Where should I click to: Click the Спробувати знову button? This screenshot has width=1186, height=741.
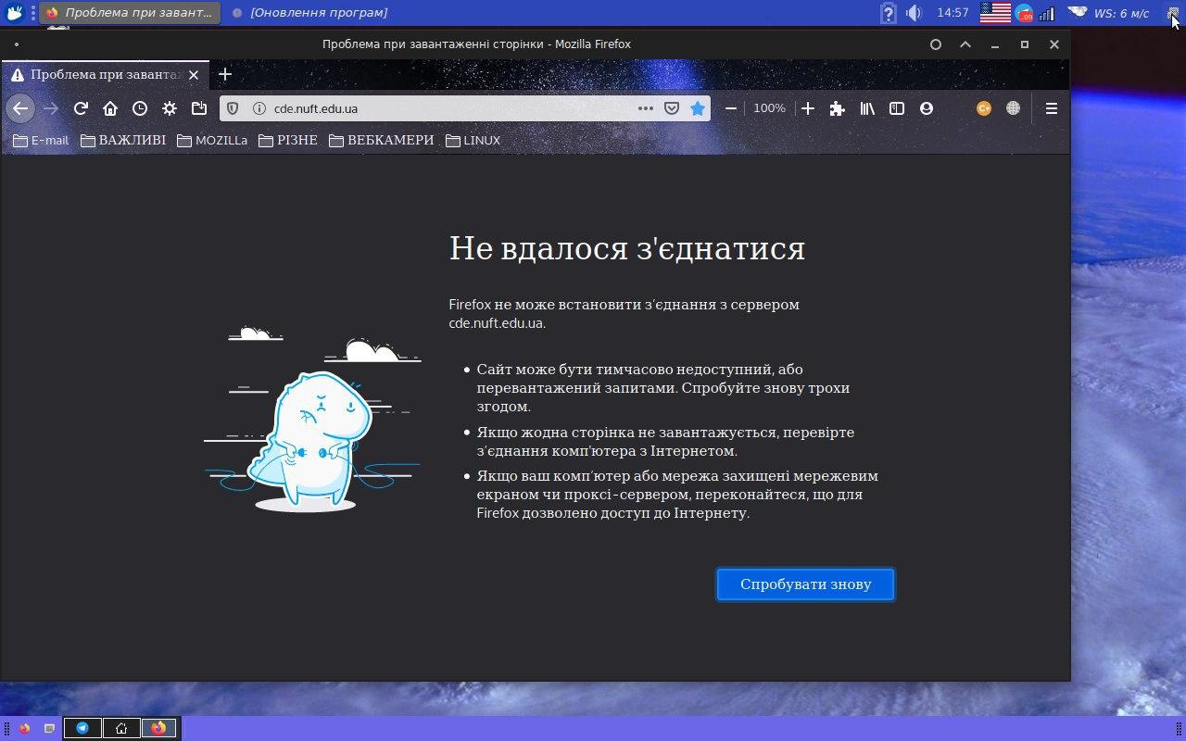[x=805, y=584]
